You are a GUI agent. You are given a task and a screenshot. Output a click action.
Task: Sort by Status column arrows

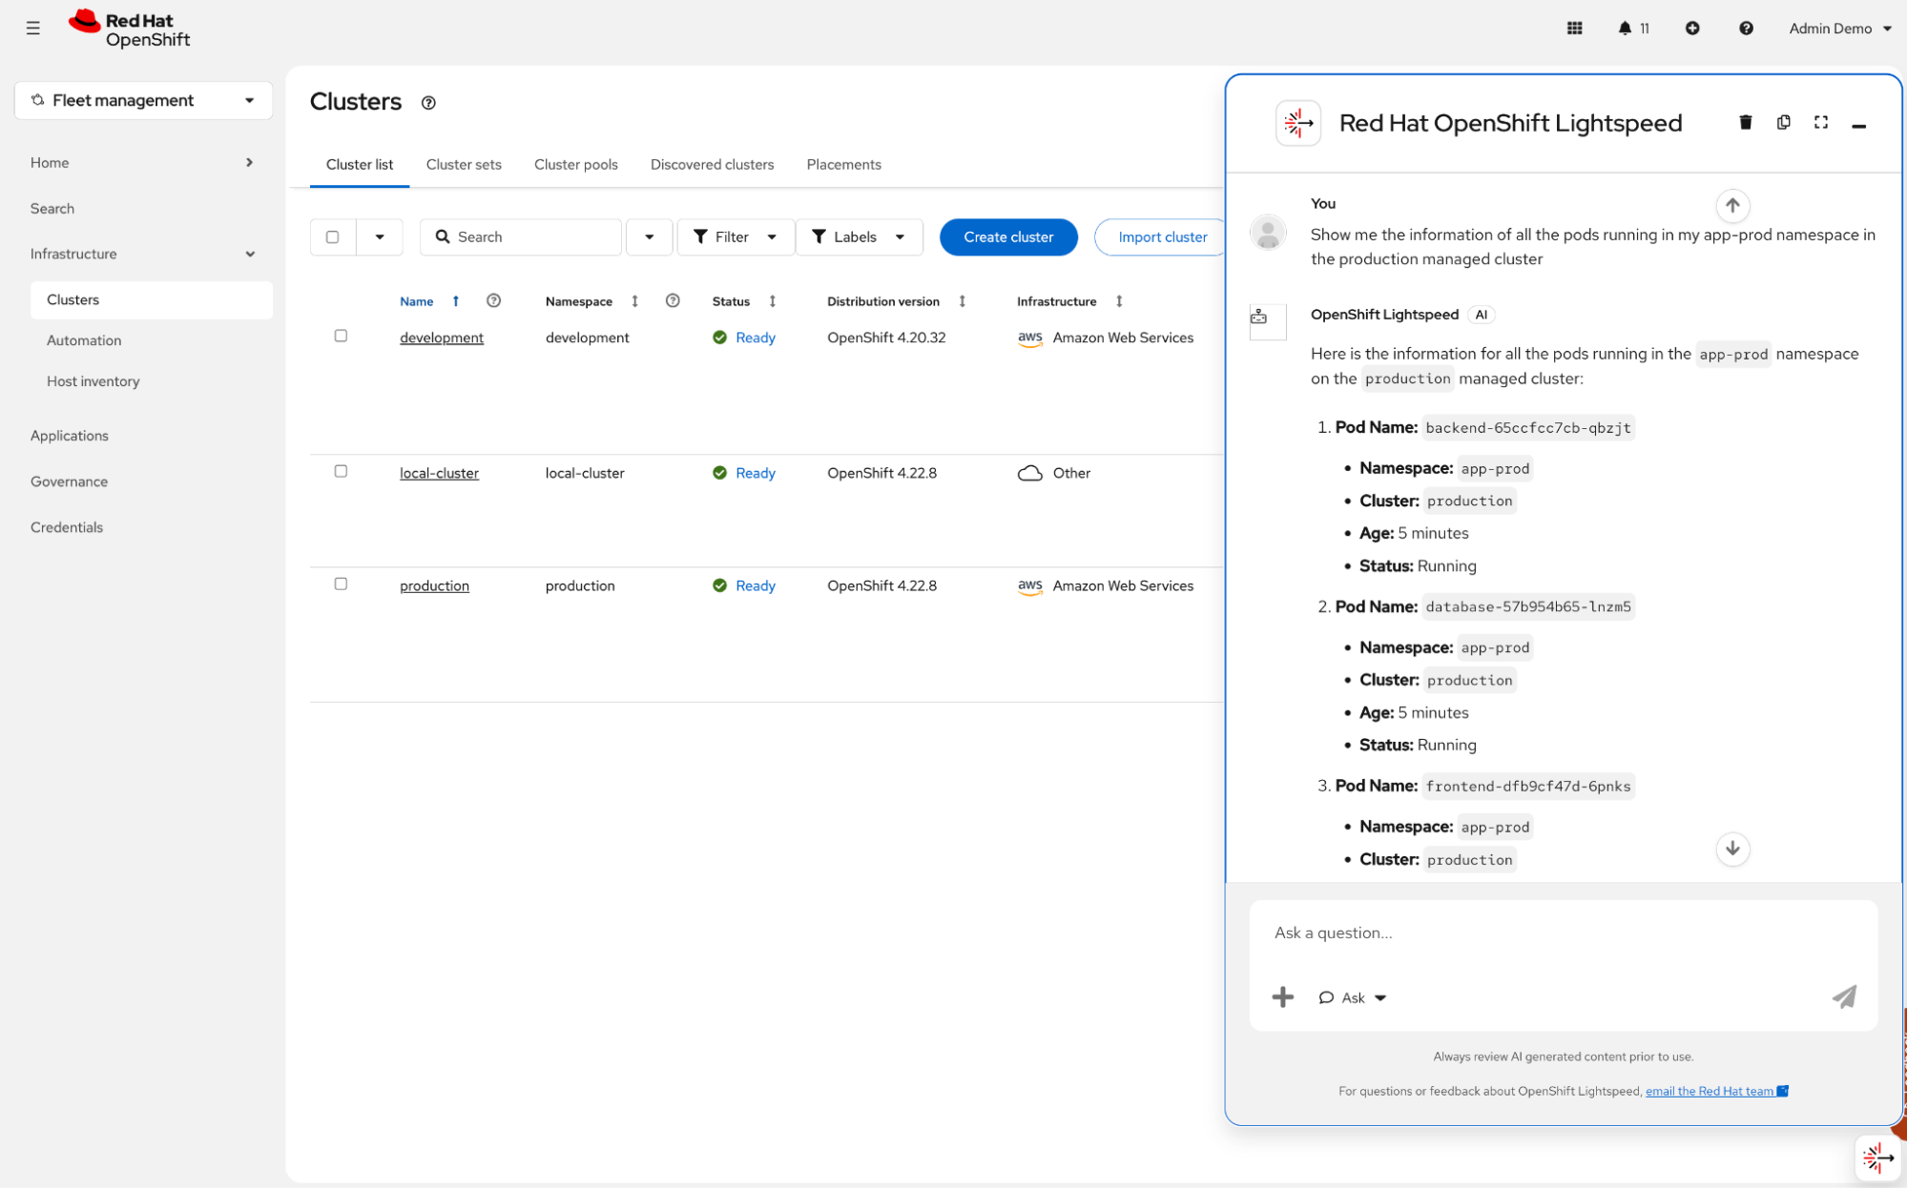tap(772, 301)
